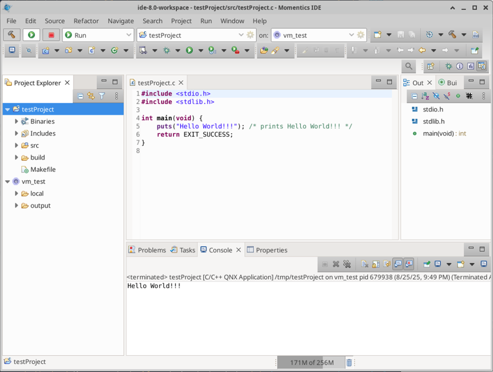Click the hammer Build button in launch bar
This screenshot has width=493, height=372.
[12, 35]
